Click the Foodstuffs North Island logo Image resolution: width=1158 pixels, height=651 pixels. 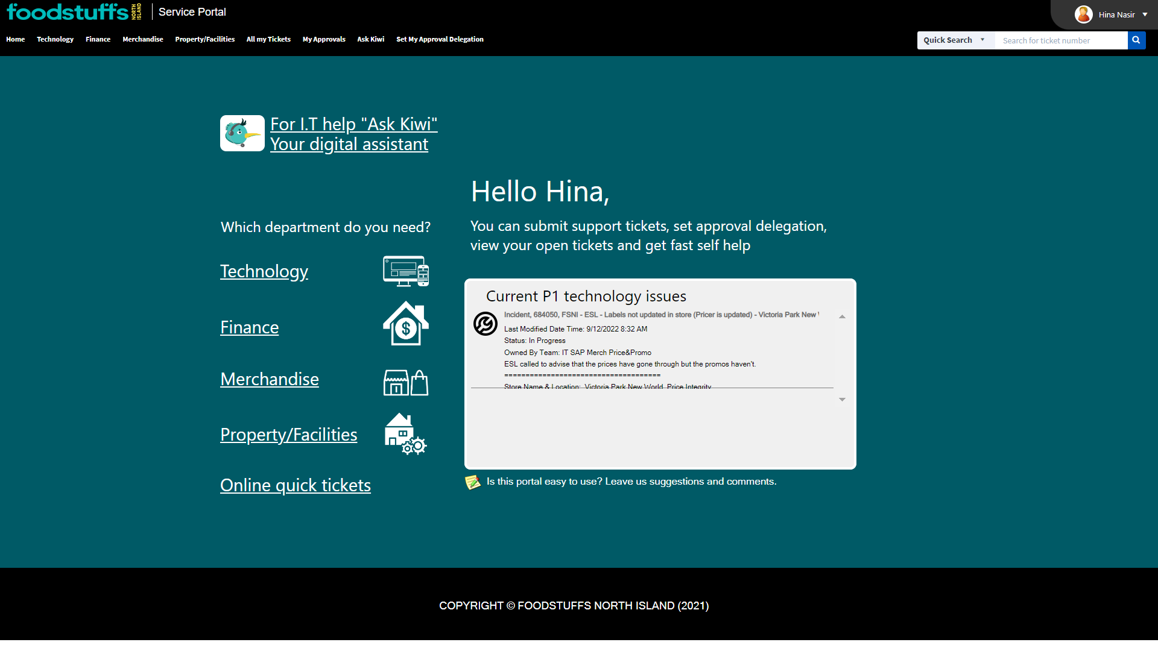point(74,11)
